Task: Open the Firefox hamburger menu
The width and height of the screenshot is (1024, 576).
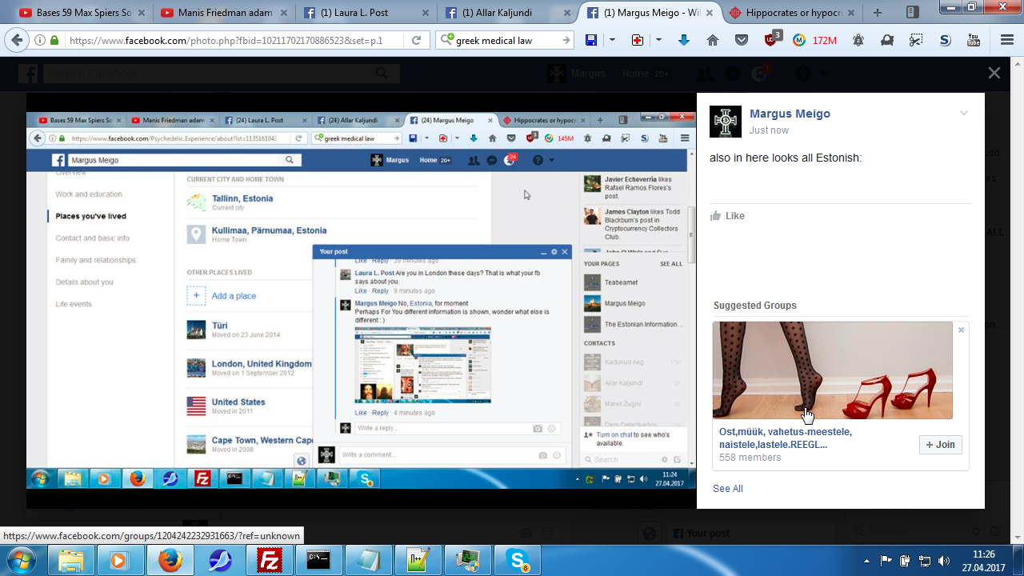Action: 1007,40
